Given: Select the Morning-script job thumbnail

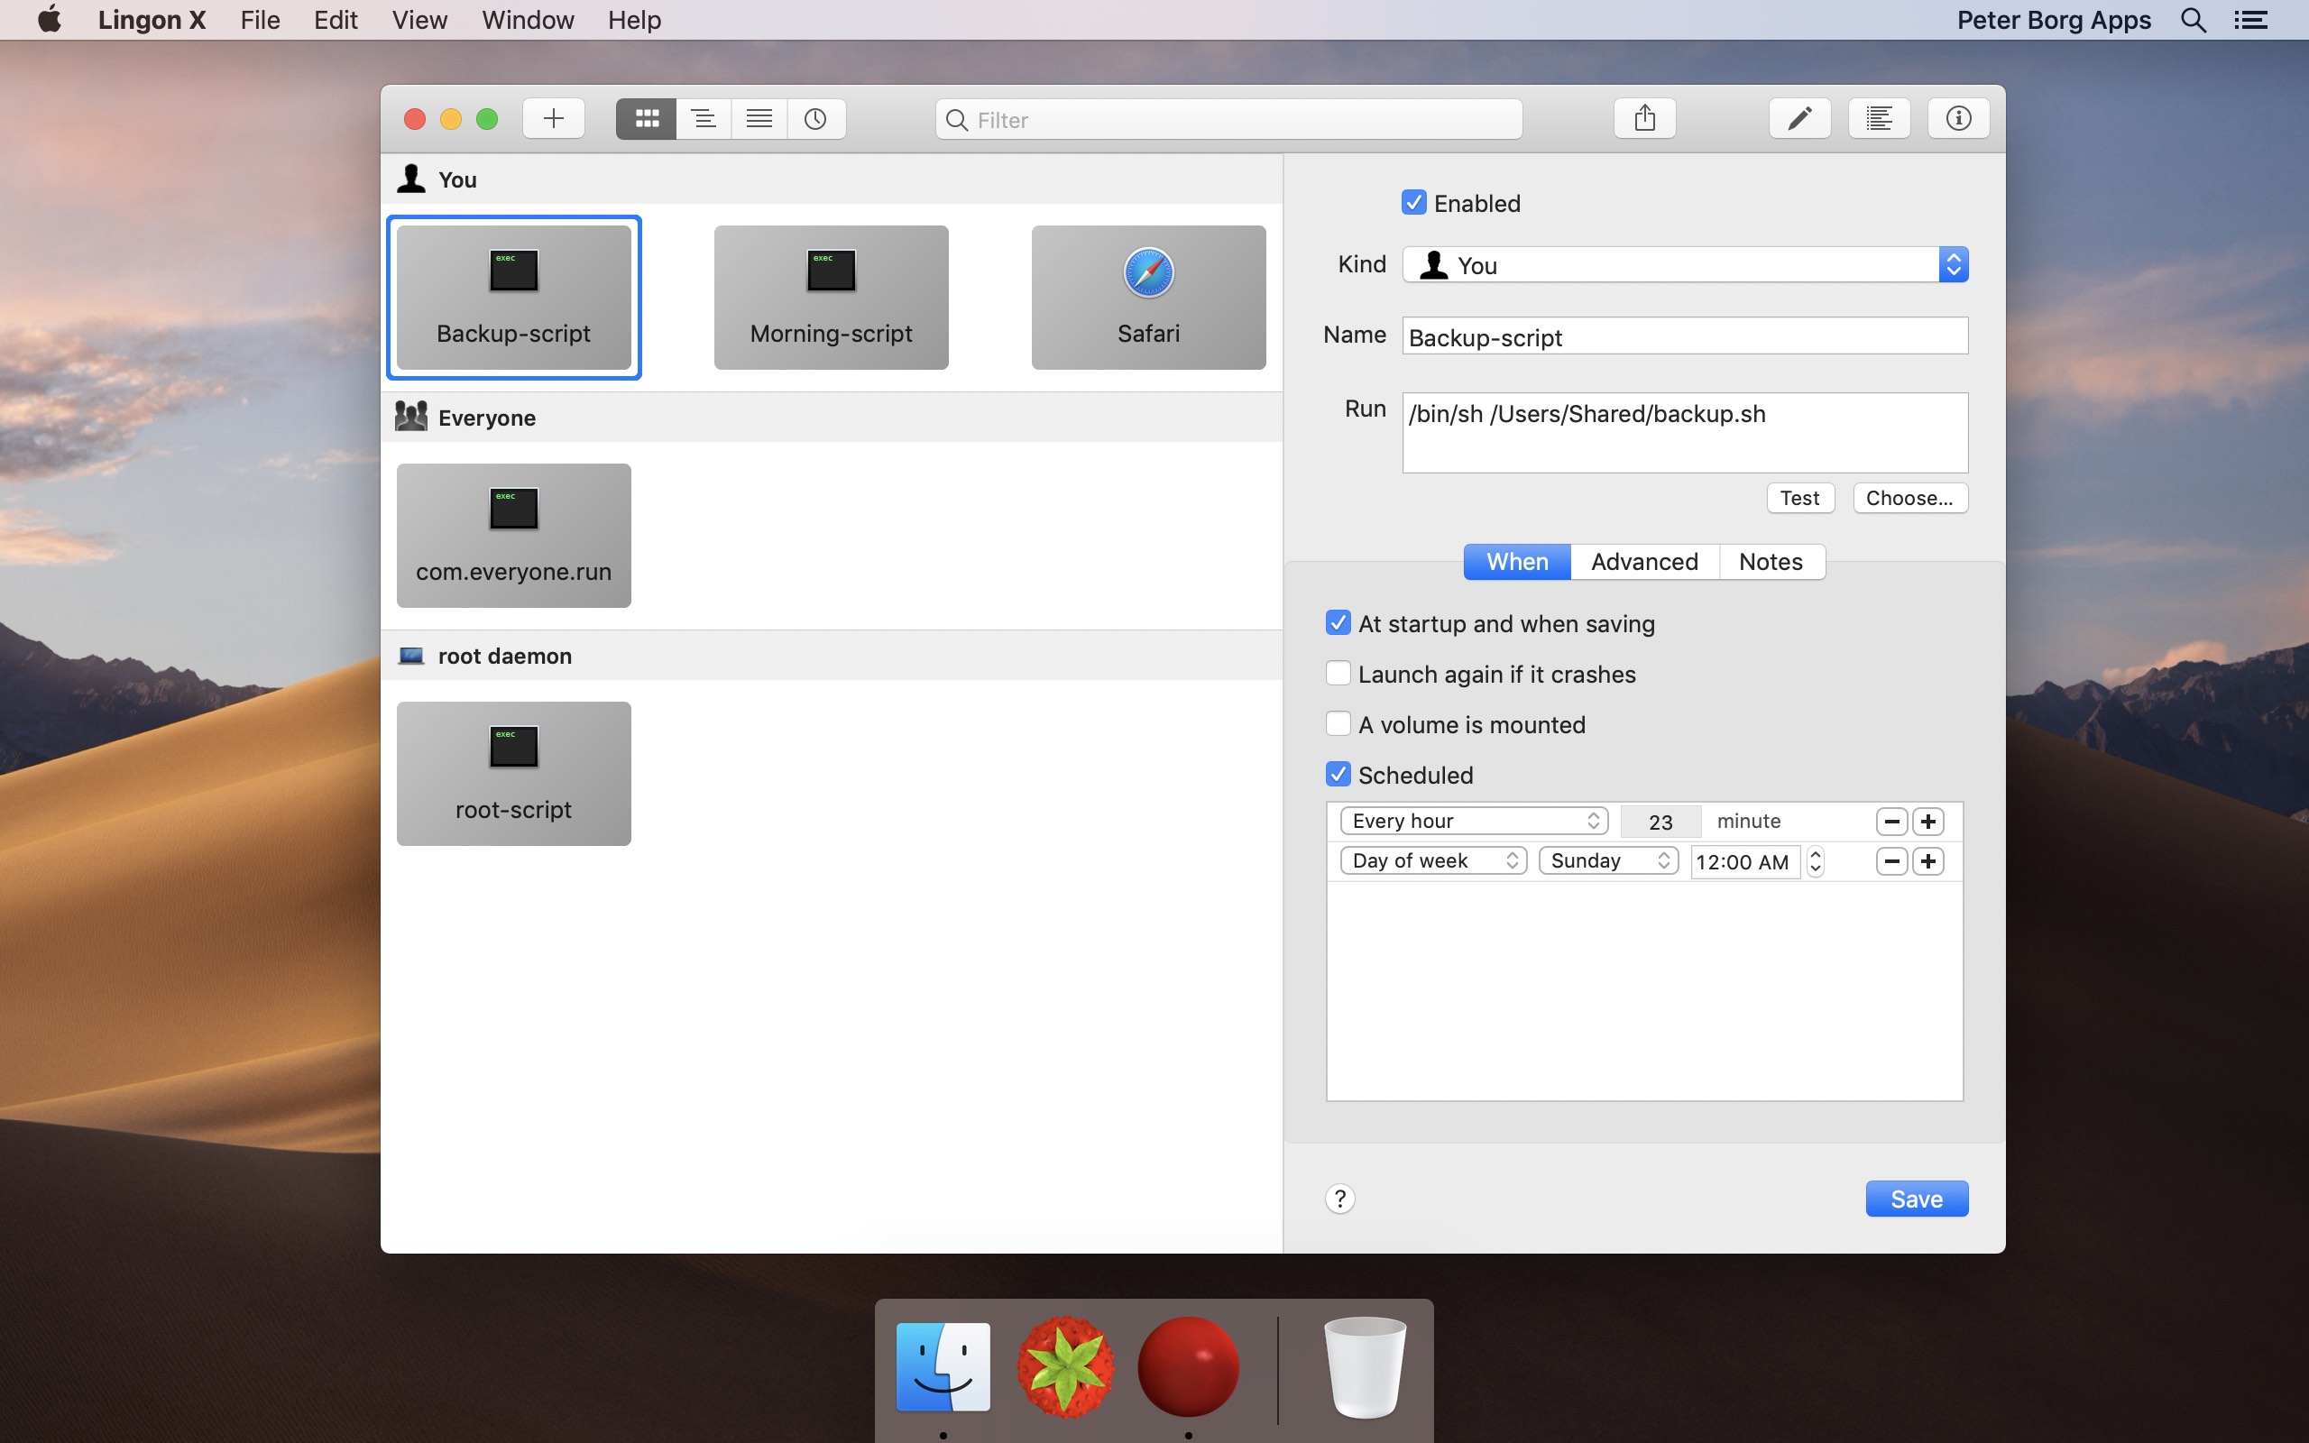Looking at the screenshot, I should click(830, 297).
